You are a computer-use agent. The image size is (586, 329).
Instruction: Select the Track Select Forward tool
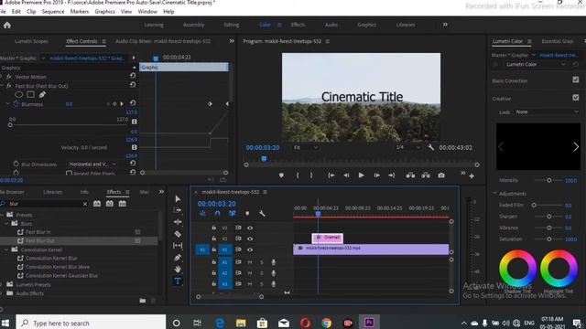(x=178, y=210)
